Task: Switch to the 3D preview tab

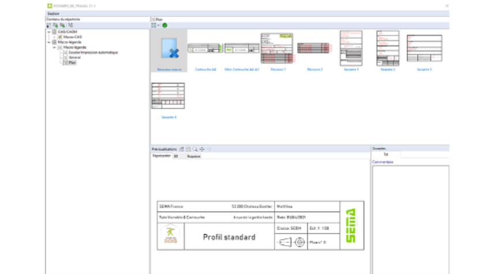Action: click(175, 156)
